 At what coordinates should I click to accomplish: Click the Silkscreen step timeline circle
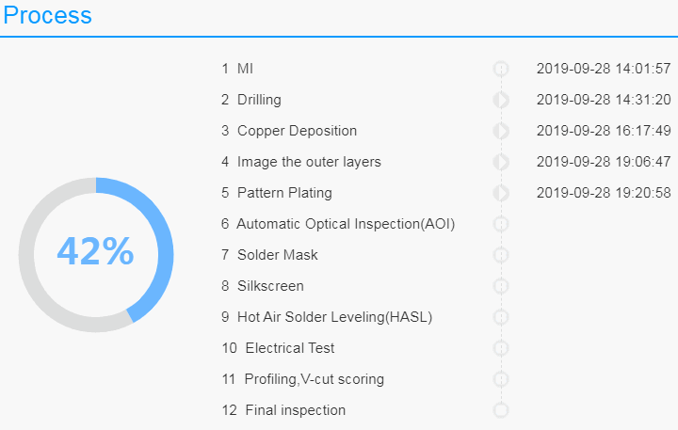(x=501, y=286)
